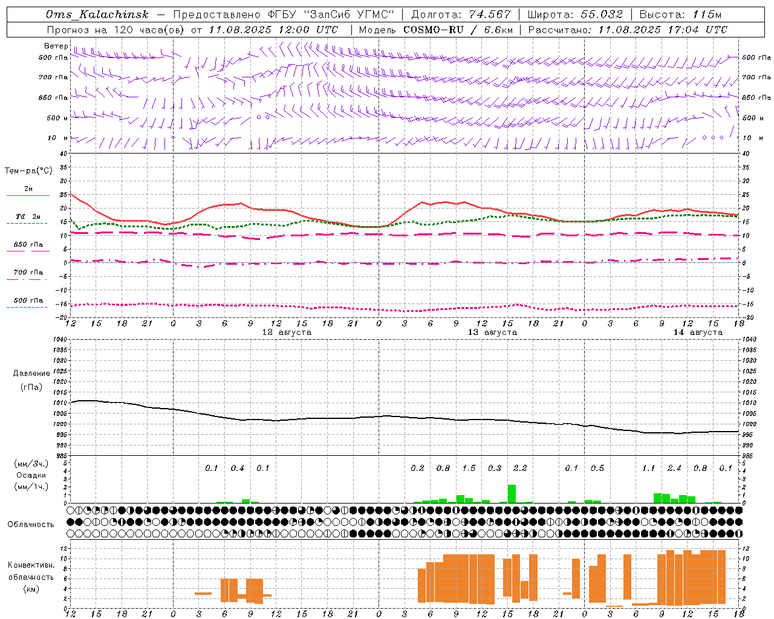774x619 pixels.
Task: Click the 700 гПа temperature legend entry
Action: point(28,273)
